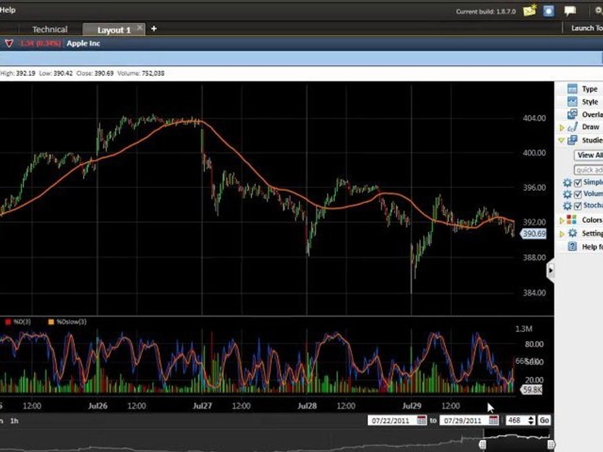Viewport: 603px width, 452px height.
Task: Click the Go button
Action: (544, 421)
